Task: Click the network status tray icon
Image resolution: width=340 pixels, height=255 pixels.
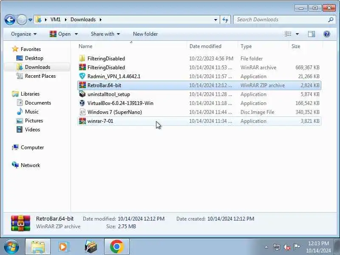Action: tap(277, 247)
